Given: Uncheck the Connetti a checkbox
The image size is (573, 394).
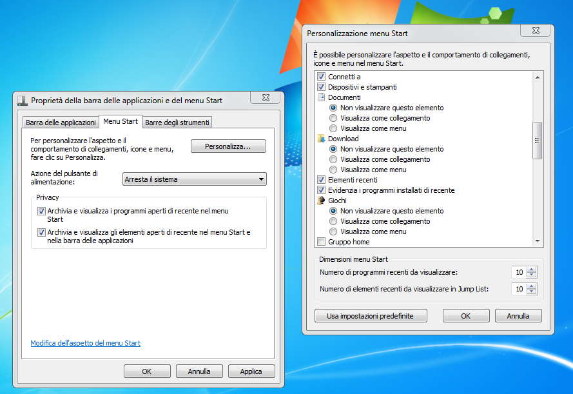Looking at the screenshot, I should pyautogui.click(x=322, y=77).
